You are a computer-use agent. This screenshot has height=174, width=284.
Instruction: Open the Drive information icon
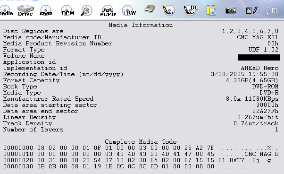click(x=25, y=10)
